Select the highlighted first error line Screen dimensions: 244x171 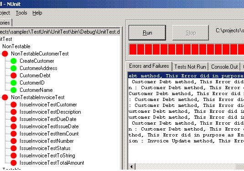click(x=186, y=76)
